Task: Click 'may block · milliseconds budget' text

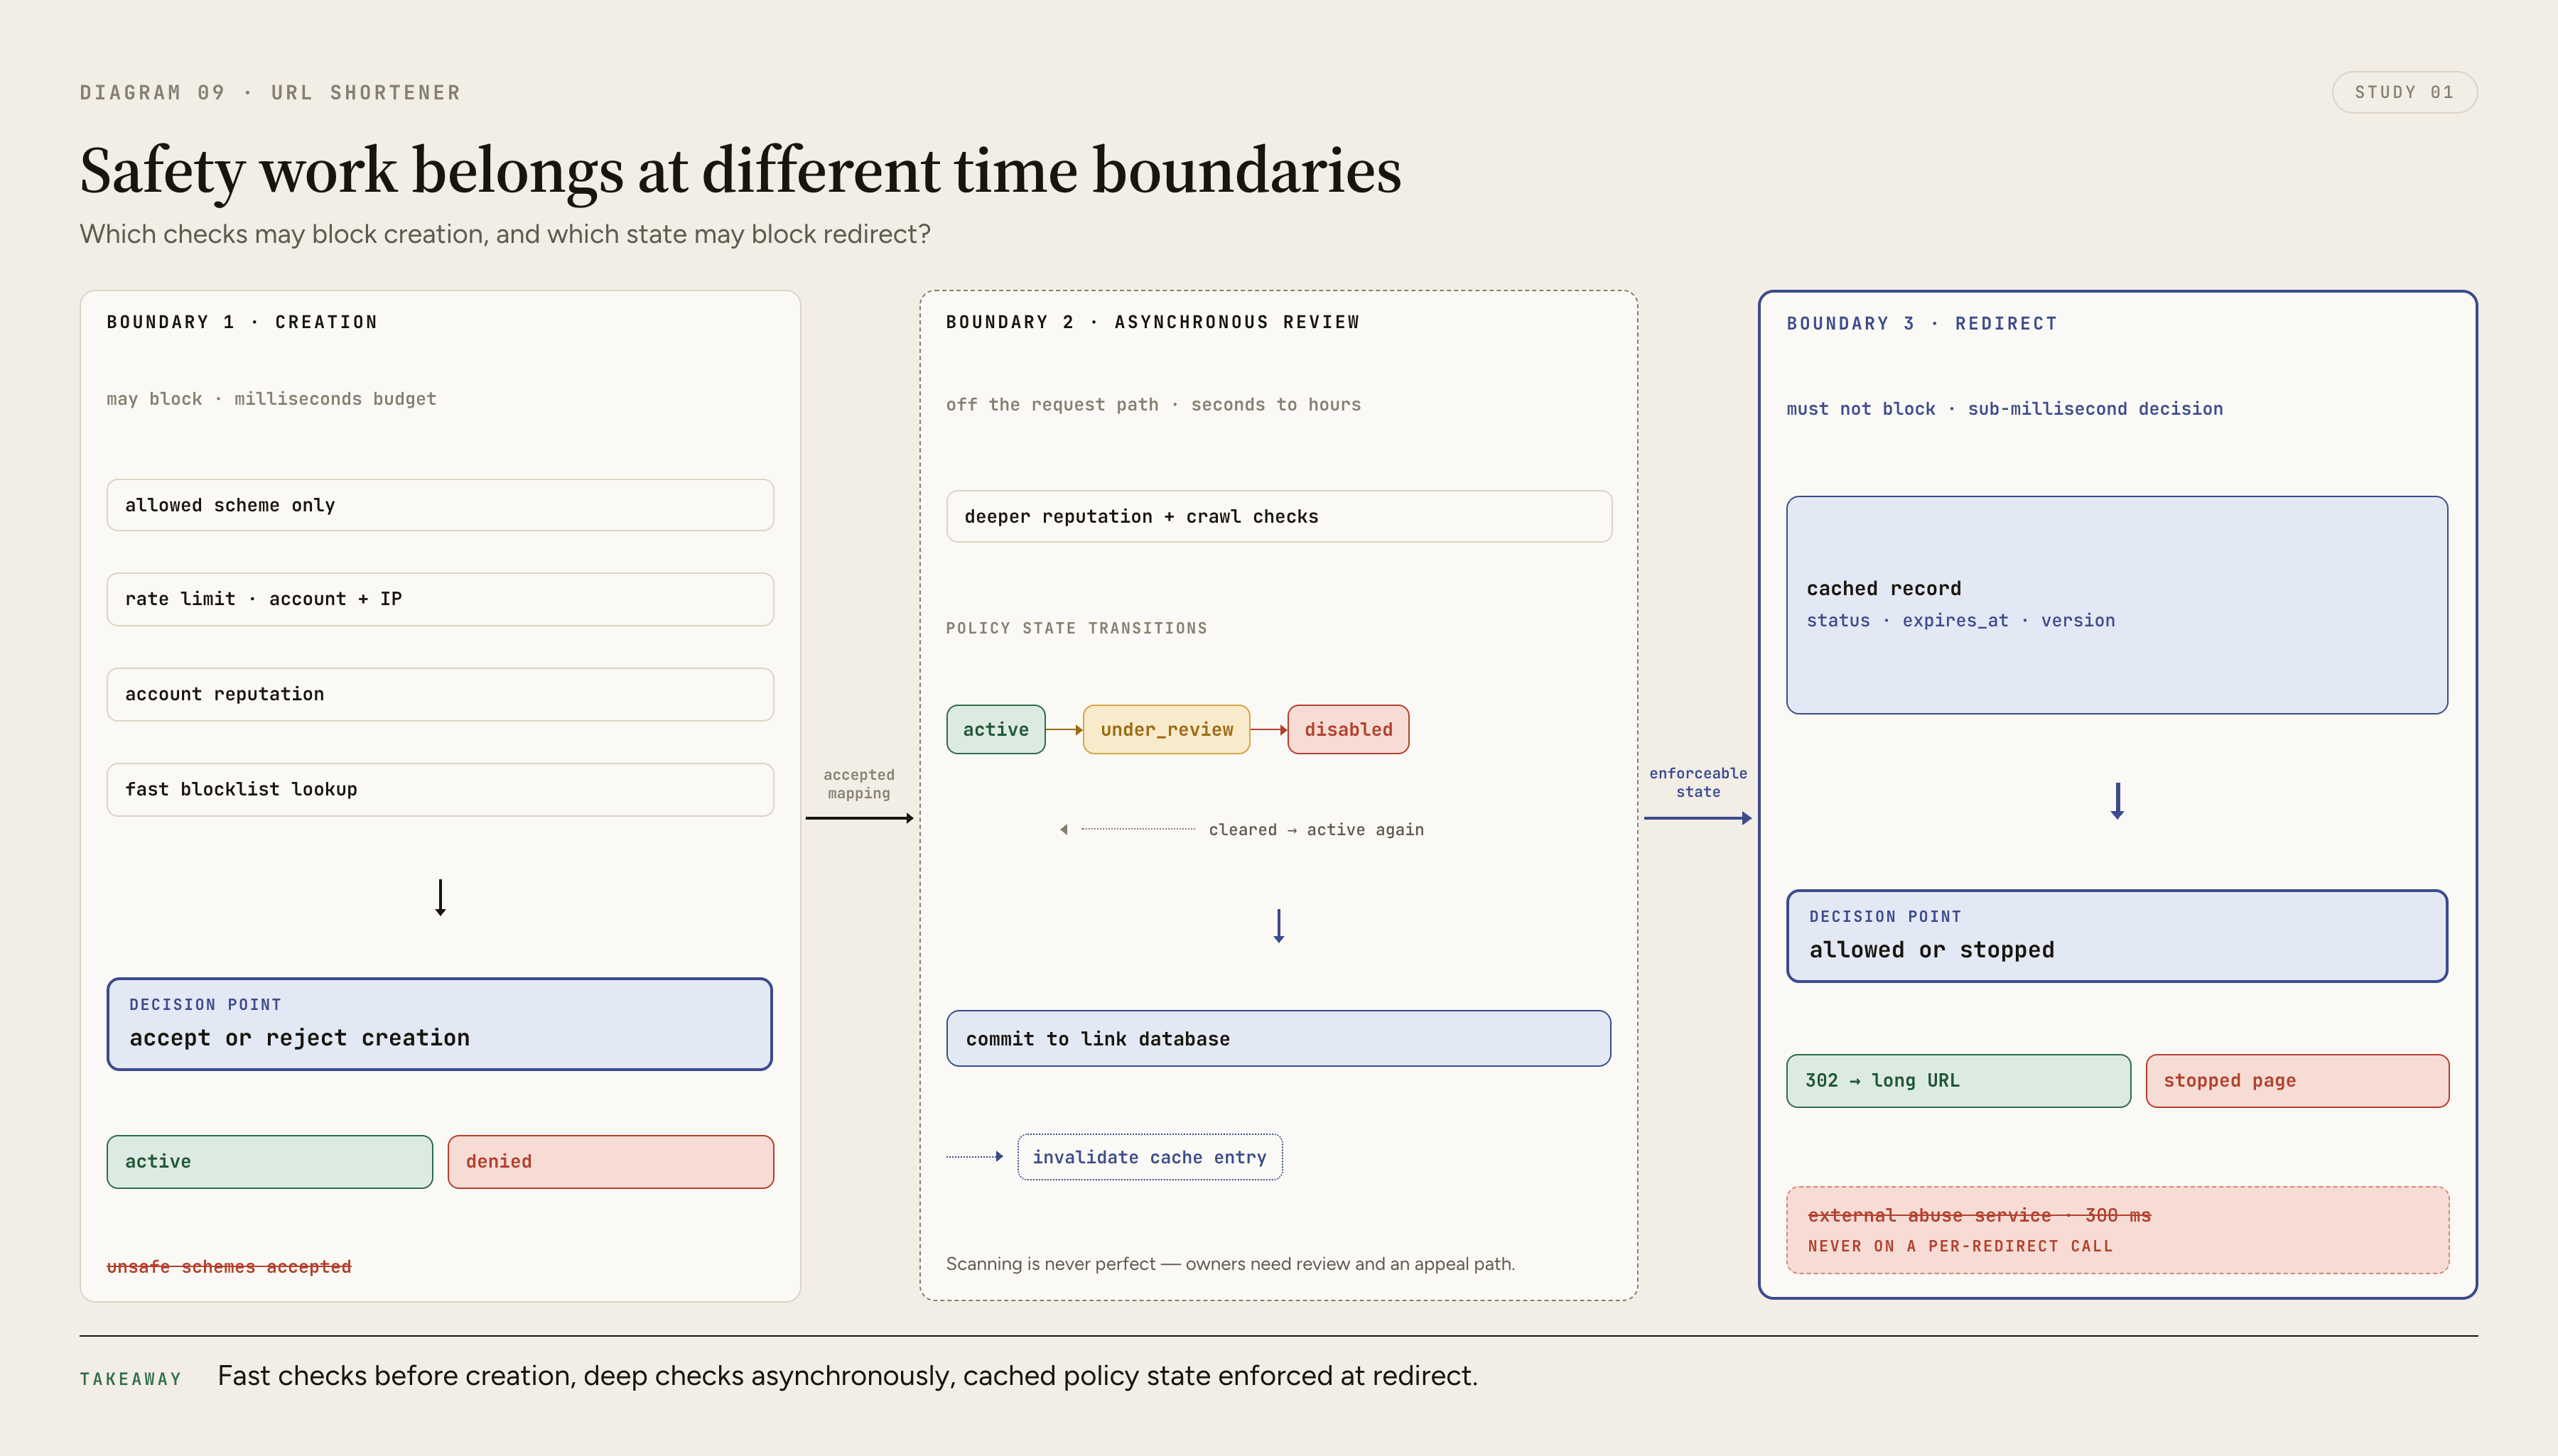Action: pyautogui.click(x=271, y=399)
